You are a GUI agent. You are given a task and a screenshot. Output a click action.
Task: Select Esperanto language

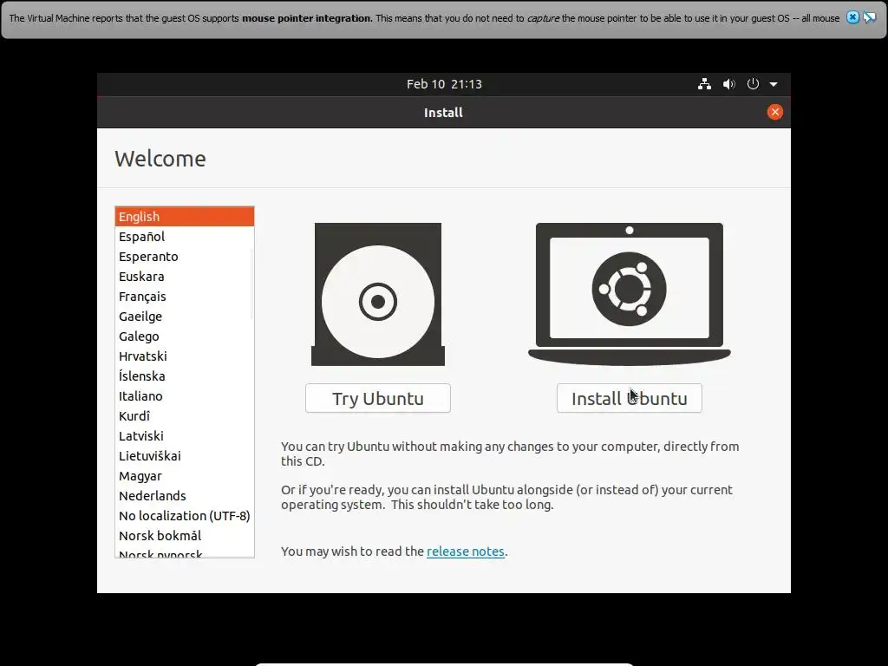[x=185, y=256]
